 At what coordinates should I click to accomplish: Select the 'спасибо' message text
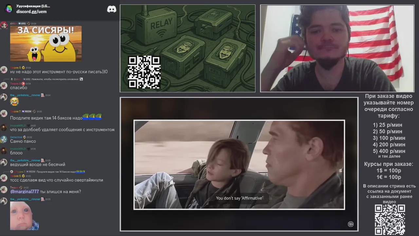click(x=19, y=88)
